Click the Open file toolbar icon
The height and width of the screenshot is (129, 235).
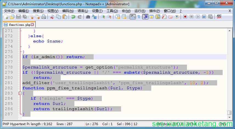pos(12,17)
